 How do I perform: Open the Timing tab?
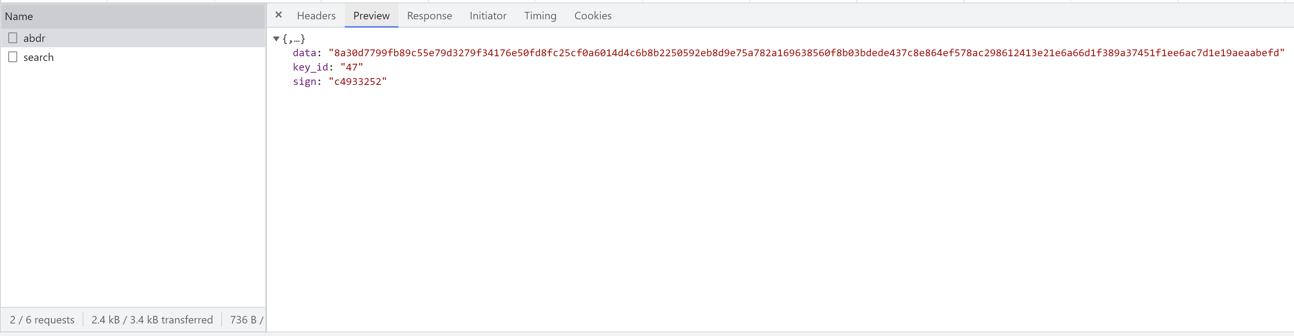(540, 15)
